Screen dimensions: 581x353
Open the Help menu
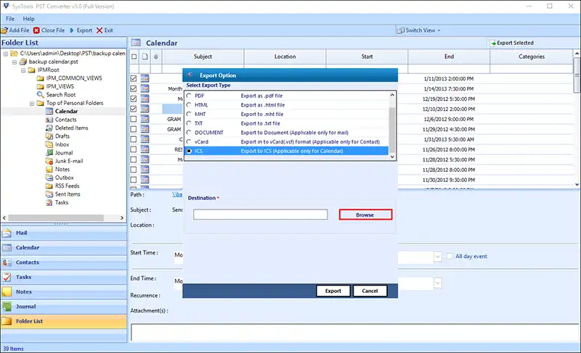(x=28, y=18)
